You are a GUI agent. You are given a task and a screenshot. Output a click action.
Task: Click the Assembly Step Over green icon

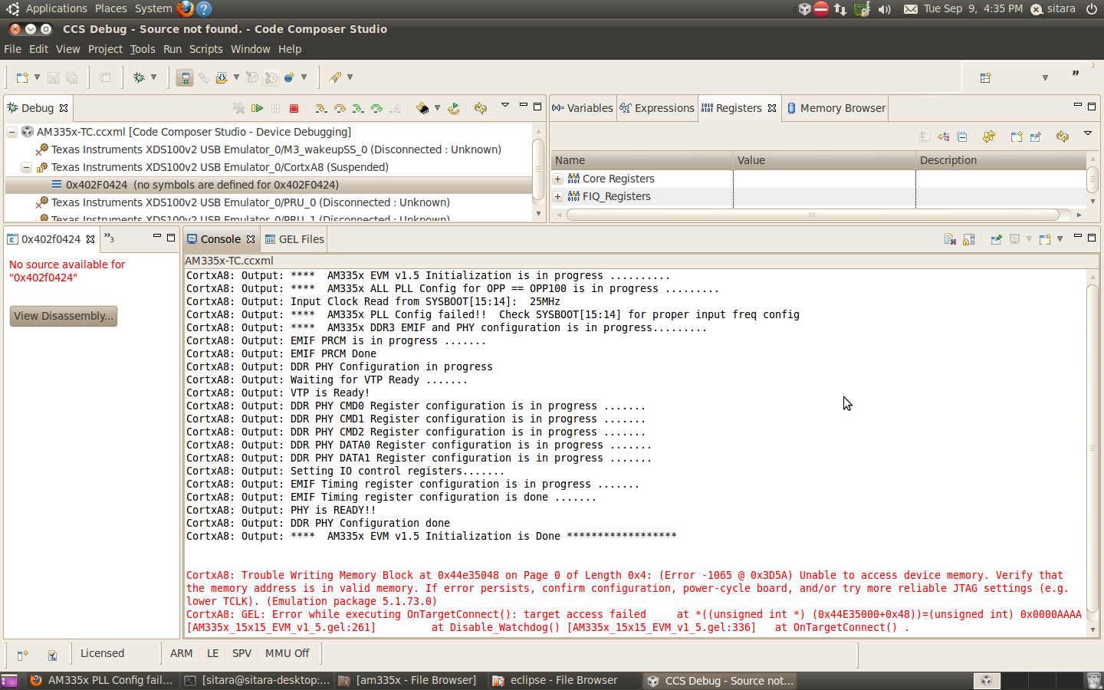click(x=376, y=109)
